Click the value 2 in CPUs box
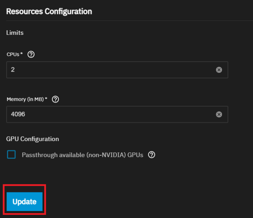The height and width of the screenshot is (218, 253). [x=13, y=70]
